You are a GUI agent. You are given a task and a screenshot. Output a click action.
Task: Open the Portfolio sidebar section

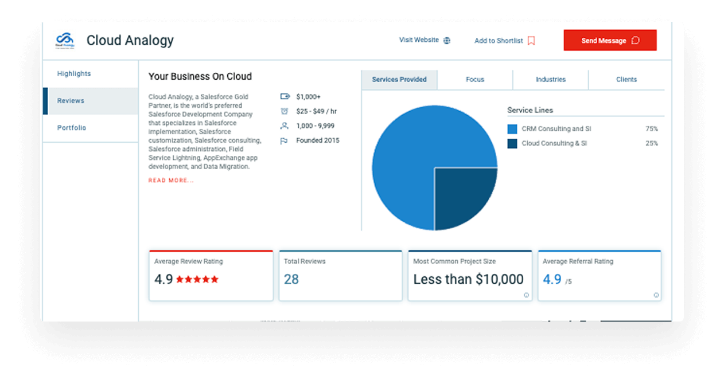(91, 128)
